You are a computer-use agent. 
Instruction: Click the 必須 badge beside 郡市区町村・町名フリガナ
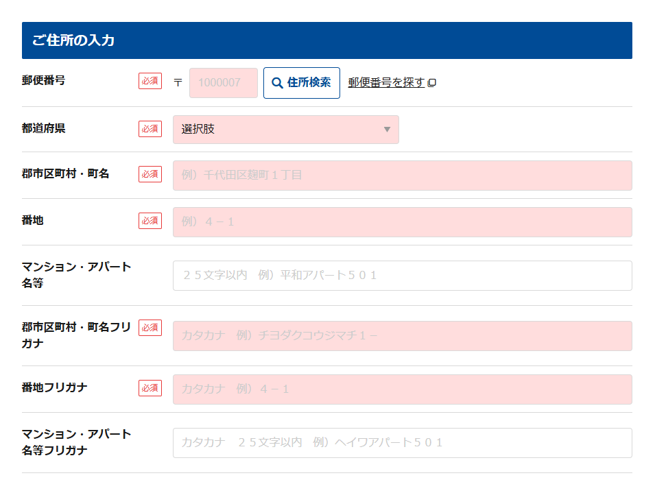[x=150, y=328]
